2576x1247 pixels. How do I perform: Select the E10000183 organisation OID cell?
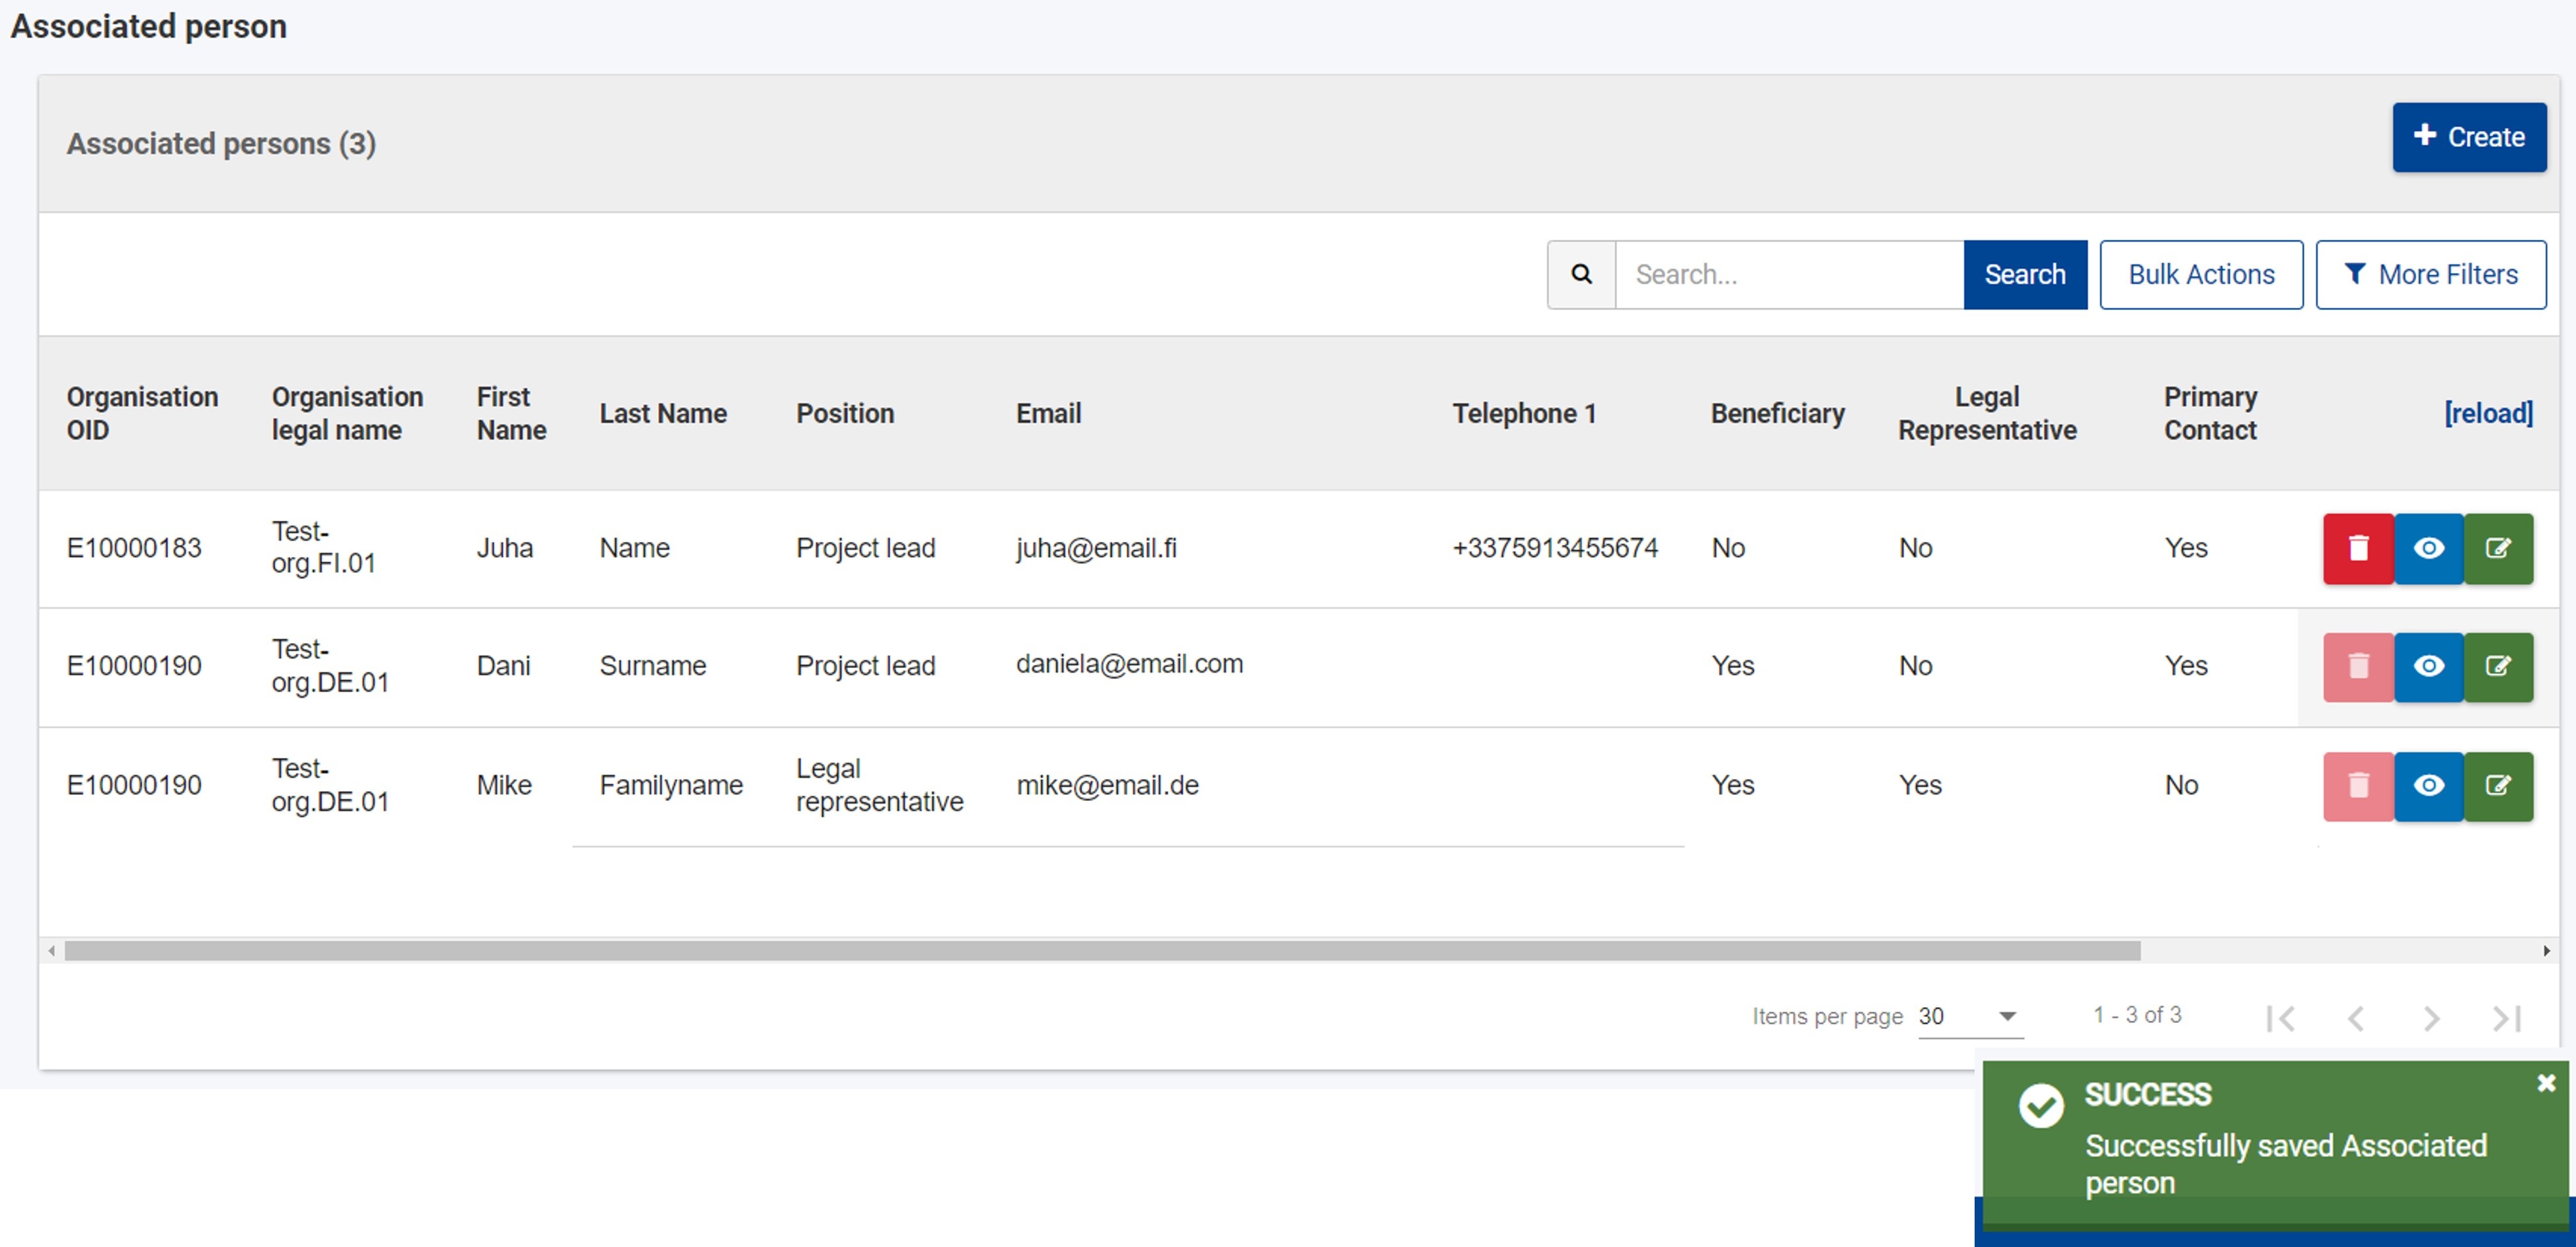(x=134, y=548)
